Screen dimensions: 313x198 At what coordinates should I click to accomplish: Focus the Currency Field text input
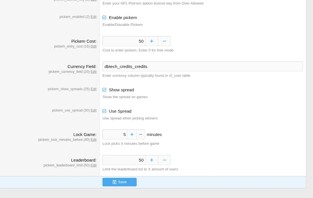click(203, 67)
